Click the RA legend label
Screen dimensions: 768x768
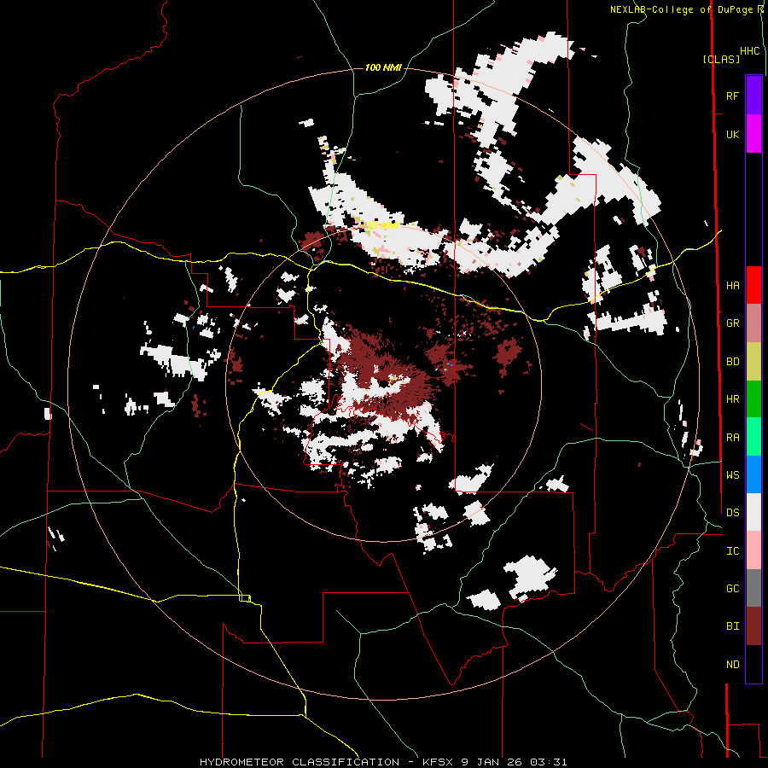point(733,438)
